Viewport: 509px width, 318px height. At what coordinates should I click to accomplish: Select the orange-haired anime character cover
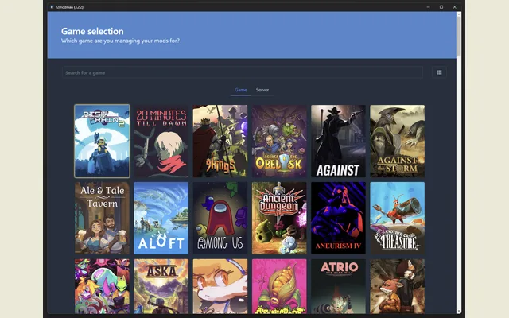[220, 286]
